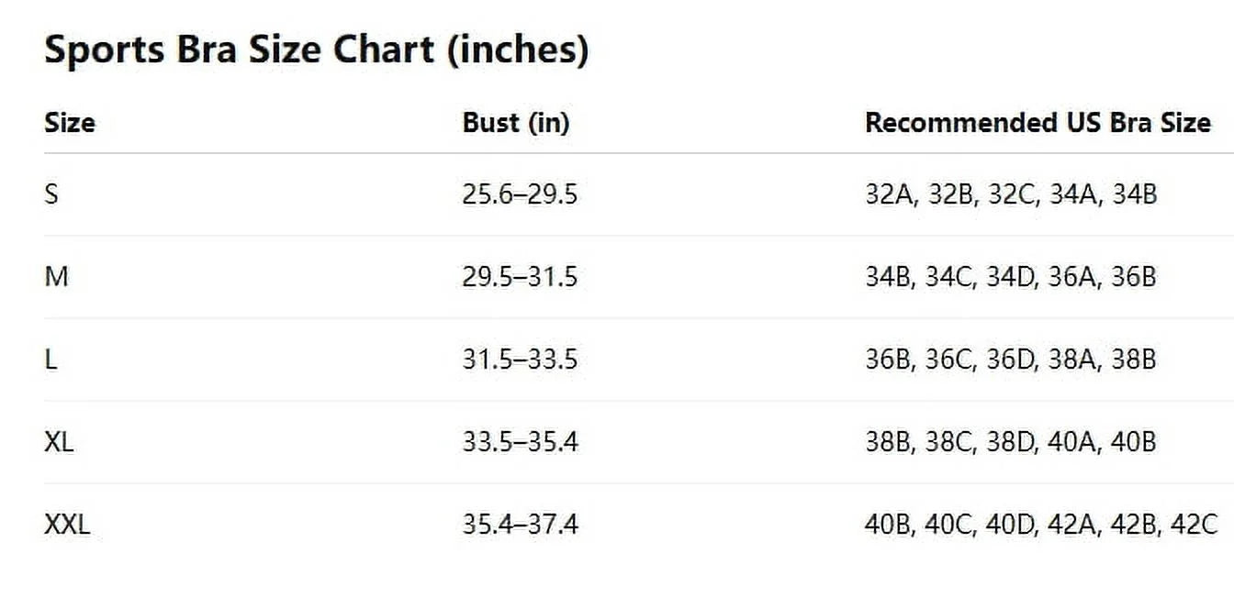This screenshot has height=609, width=1234.
Task: Select the M size row label
Action: (x=56, y=277)
